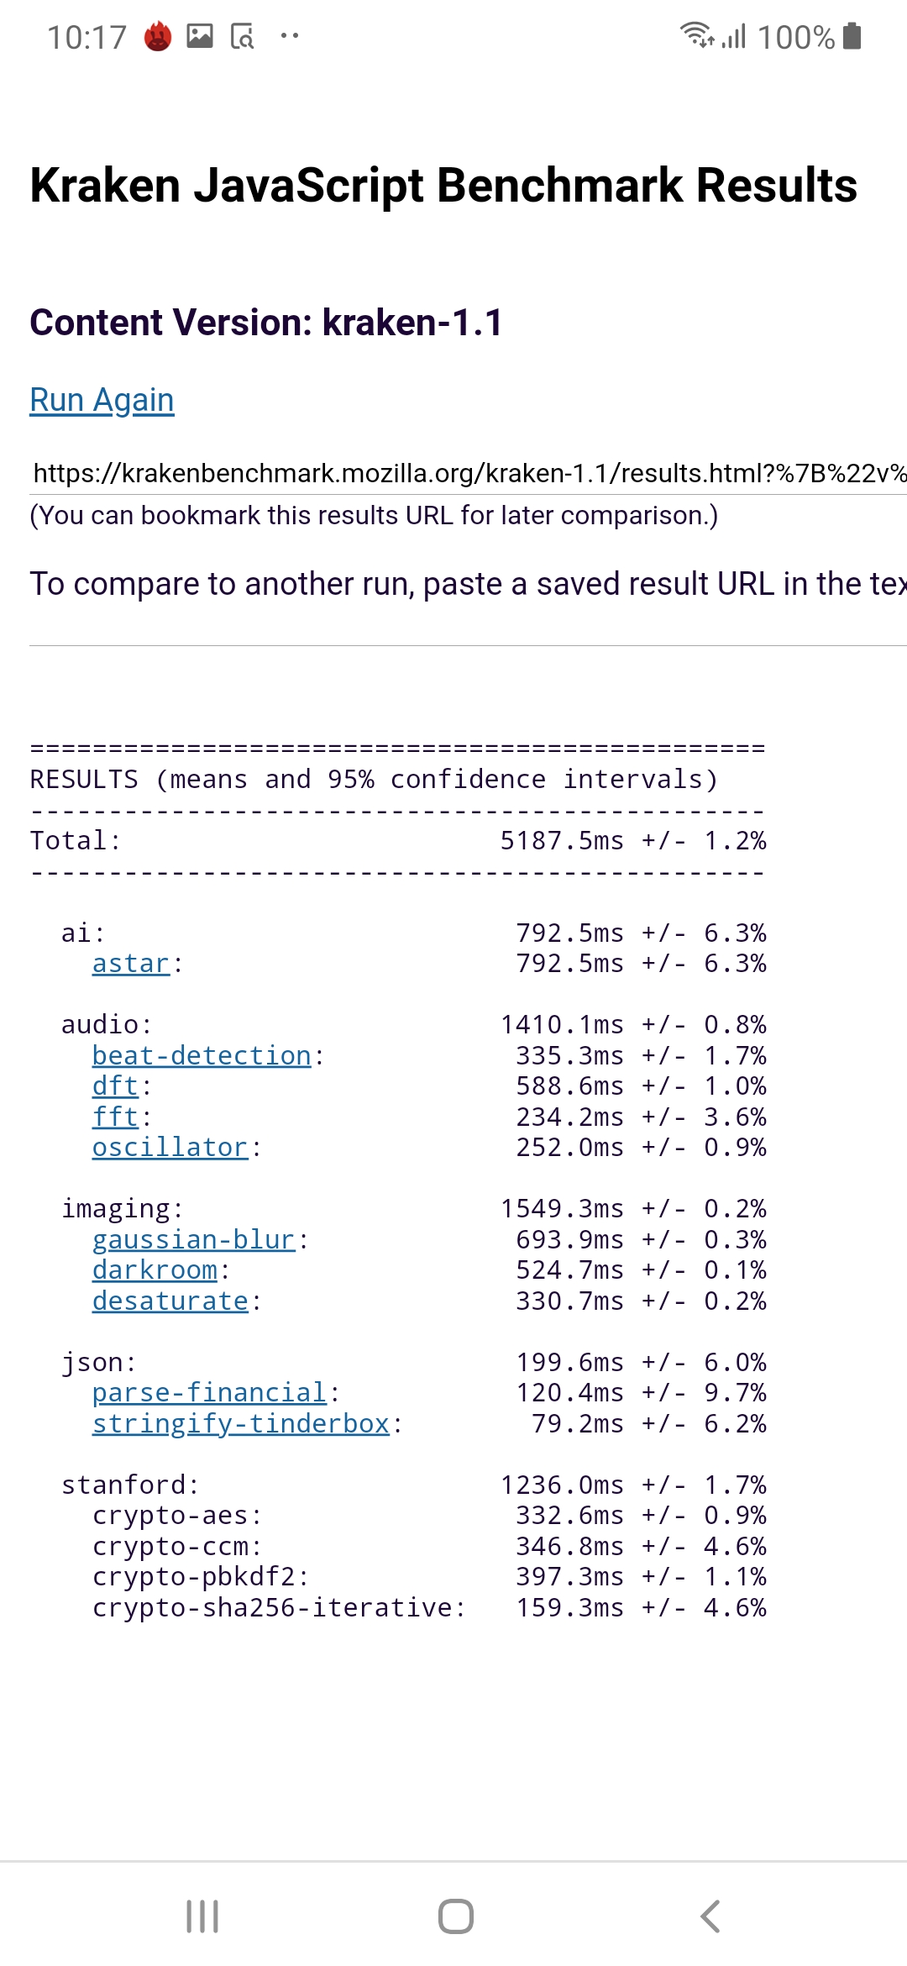Tap the battery status icon
The image size is (907, 1966).
852,36
